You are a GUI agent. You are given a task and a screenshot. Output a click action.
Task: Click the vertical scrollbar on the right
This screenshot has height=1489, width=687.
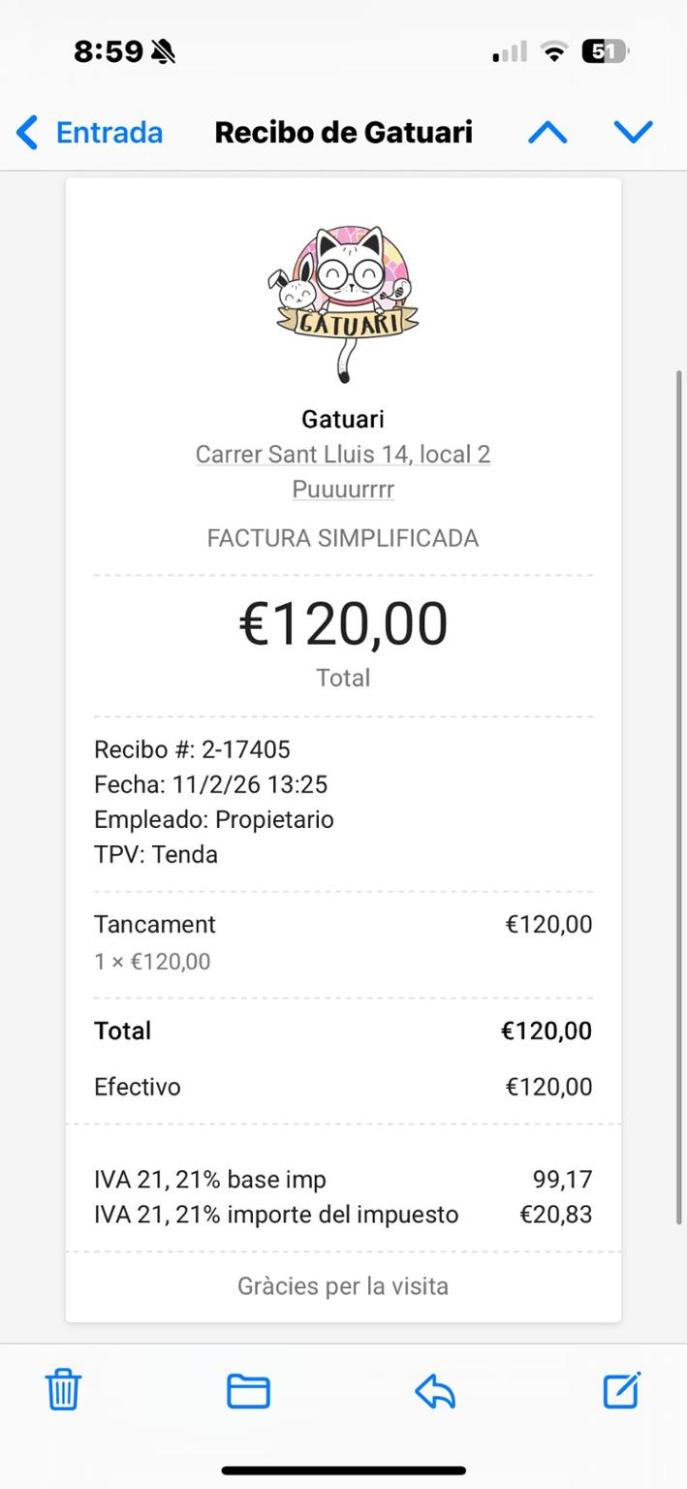tap(679, 795)
